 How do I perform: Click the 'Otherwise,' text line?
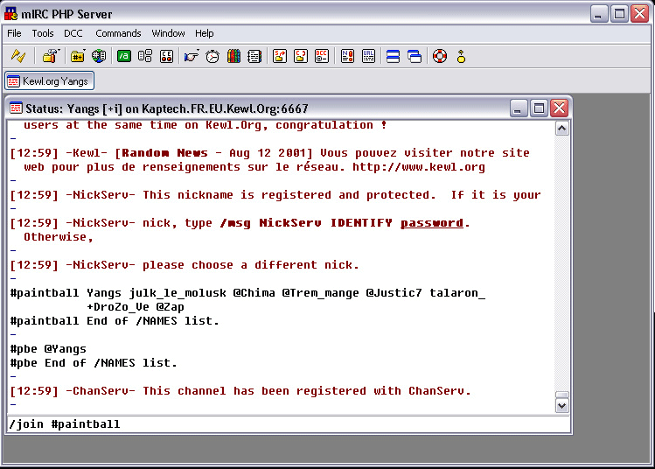58,236
